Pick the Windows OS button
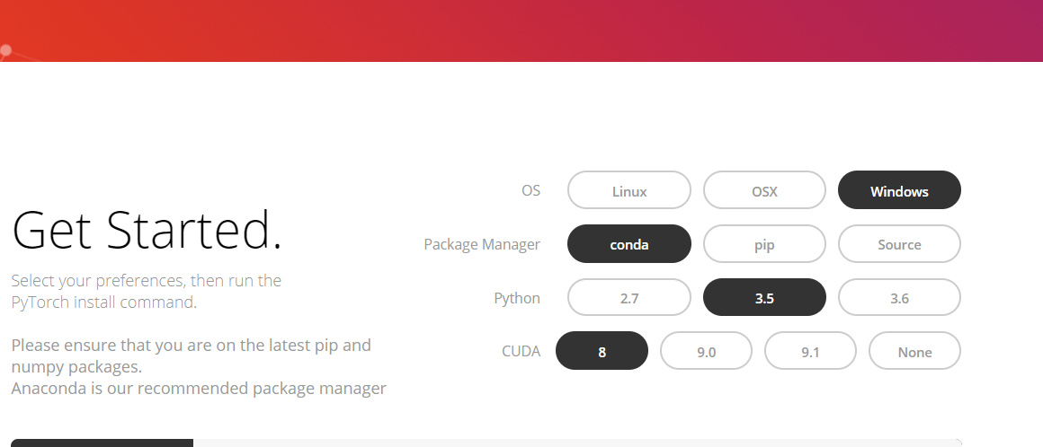The image size is (1043, 447). pos(899,190)
